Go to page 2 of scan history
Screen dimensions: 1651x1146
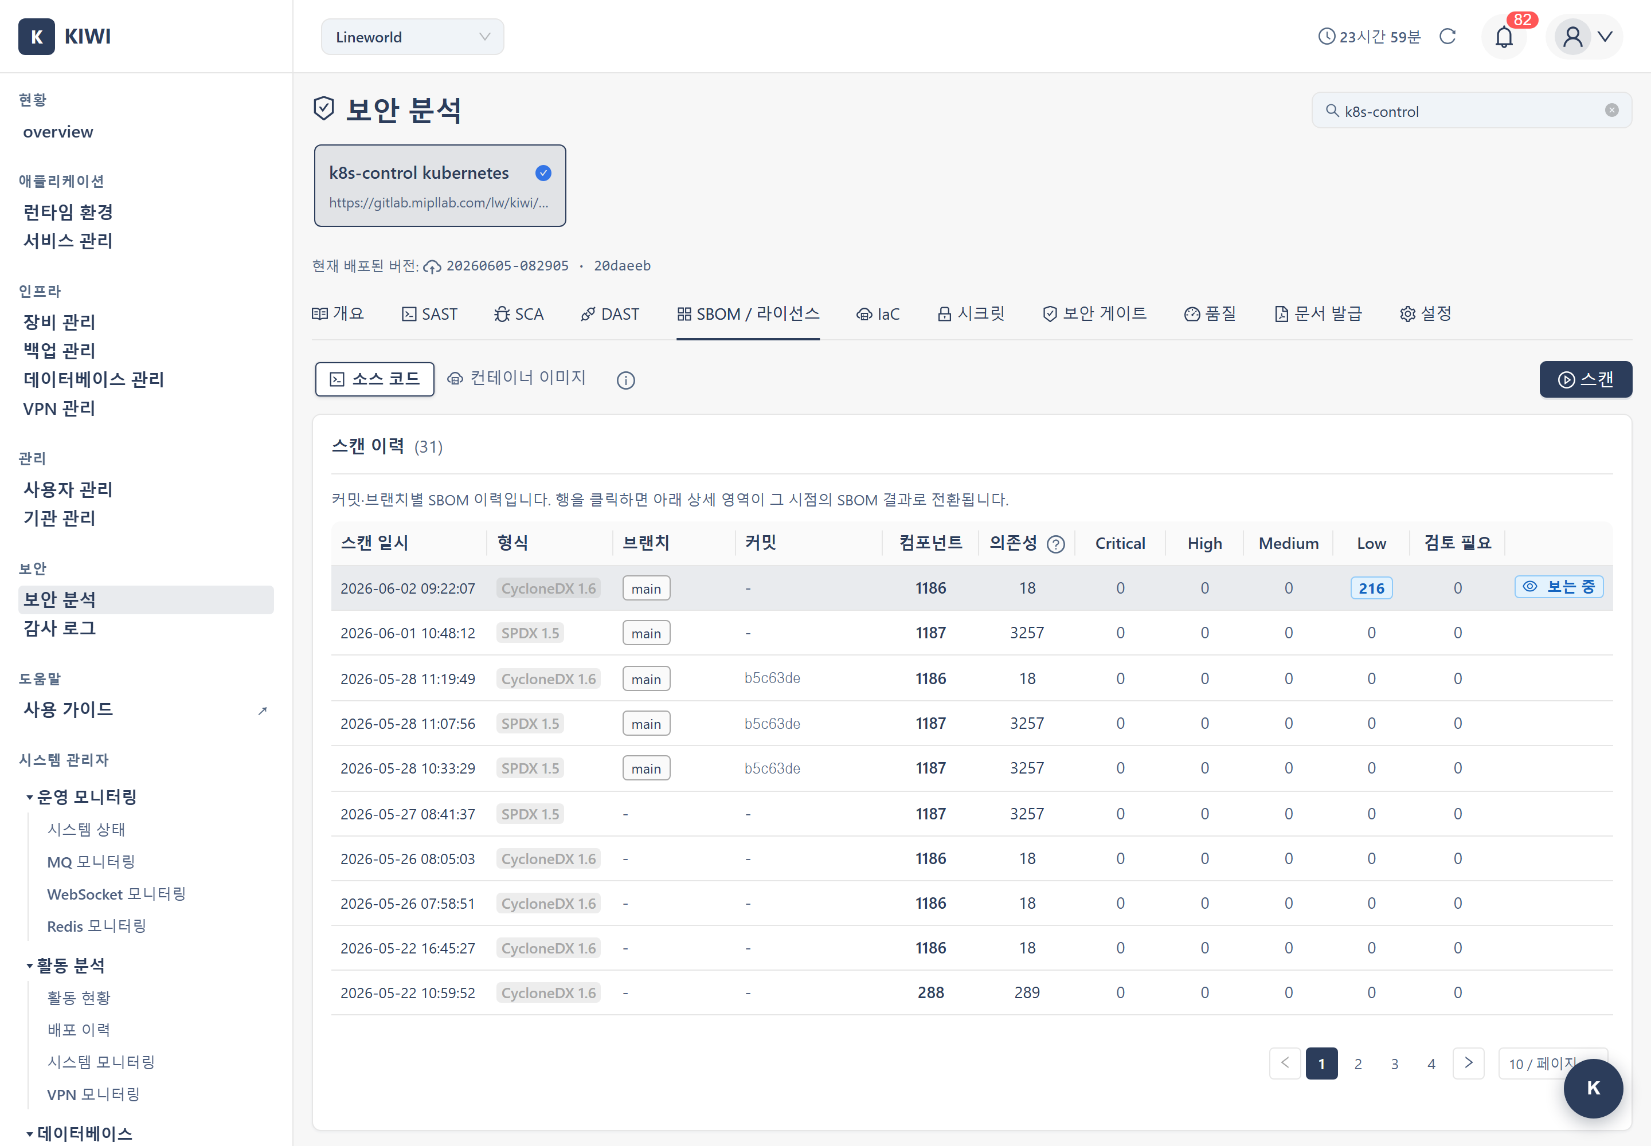[x=1358, y=1064]
